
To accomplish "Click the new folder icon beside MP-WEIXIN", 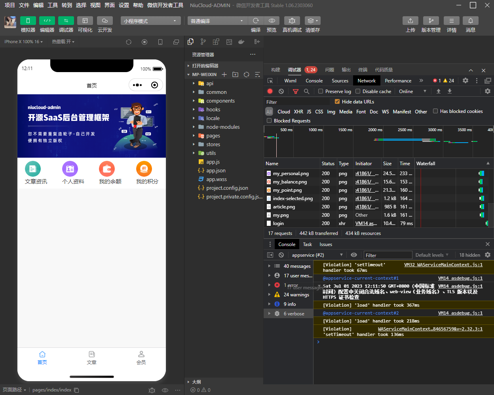I will click(235, 74).
